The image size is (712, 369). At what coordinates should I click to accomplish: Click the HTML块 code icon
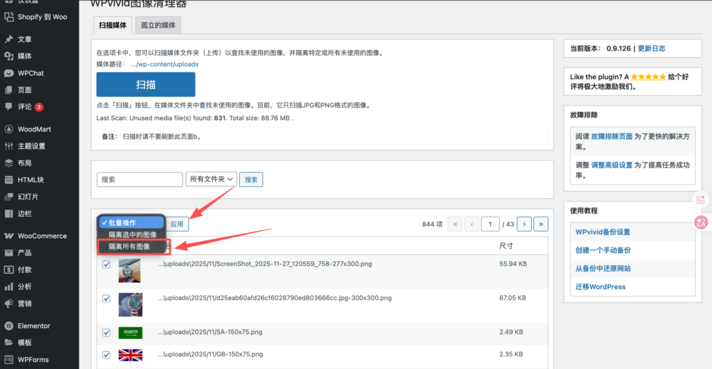tap(8, 180)
